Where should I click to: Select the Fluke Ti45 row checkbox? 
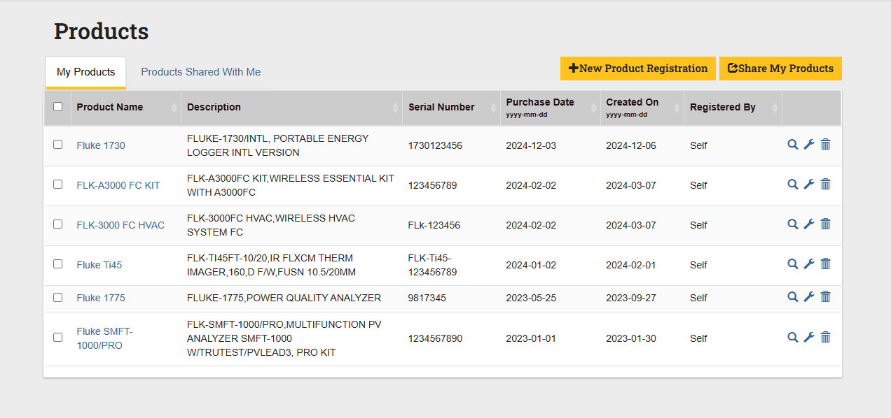pos(58,264)
